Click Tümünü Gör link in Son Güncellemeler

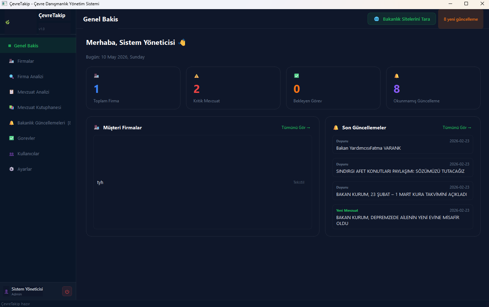[457, 128]
